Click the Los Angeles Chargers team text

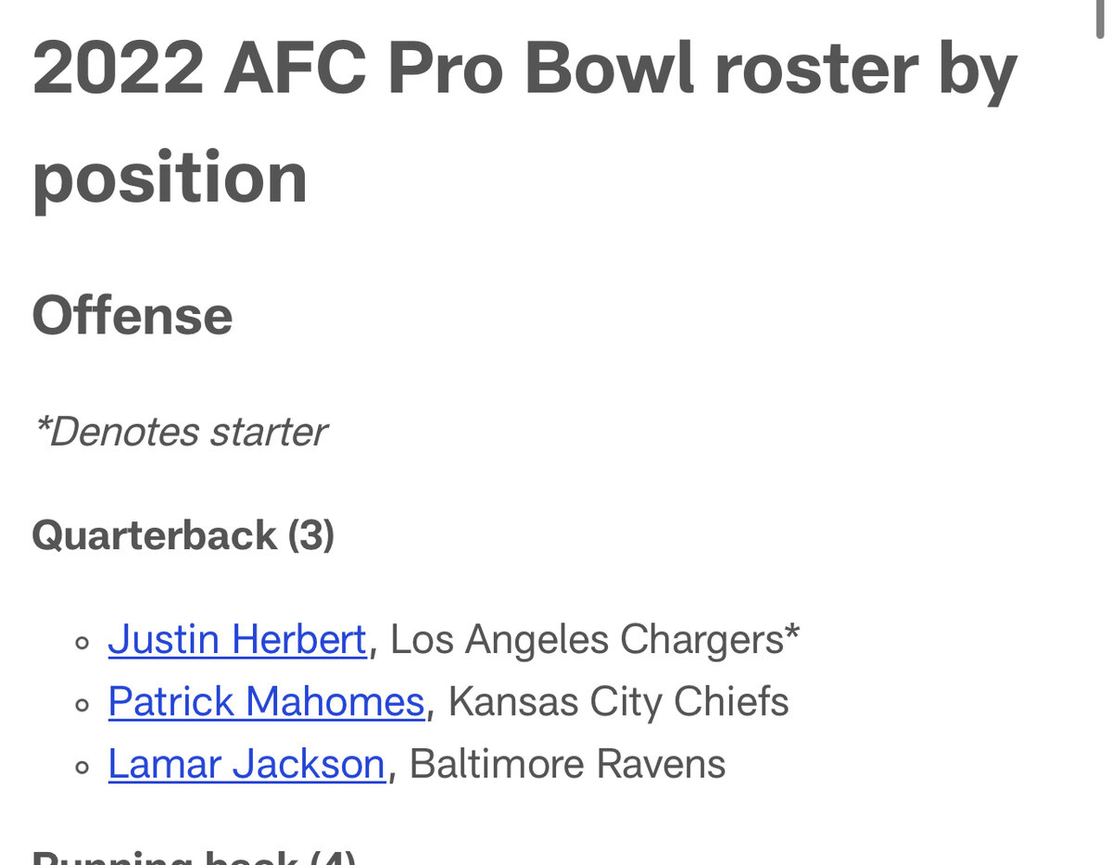tap(588, 640)
